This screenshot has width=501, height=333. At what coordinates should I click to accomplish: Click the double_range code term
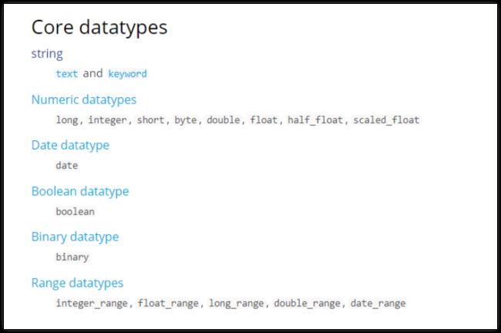pos(307,303)
